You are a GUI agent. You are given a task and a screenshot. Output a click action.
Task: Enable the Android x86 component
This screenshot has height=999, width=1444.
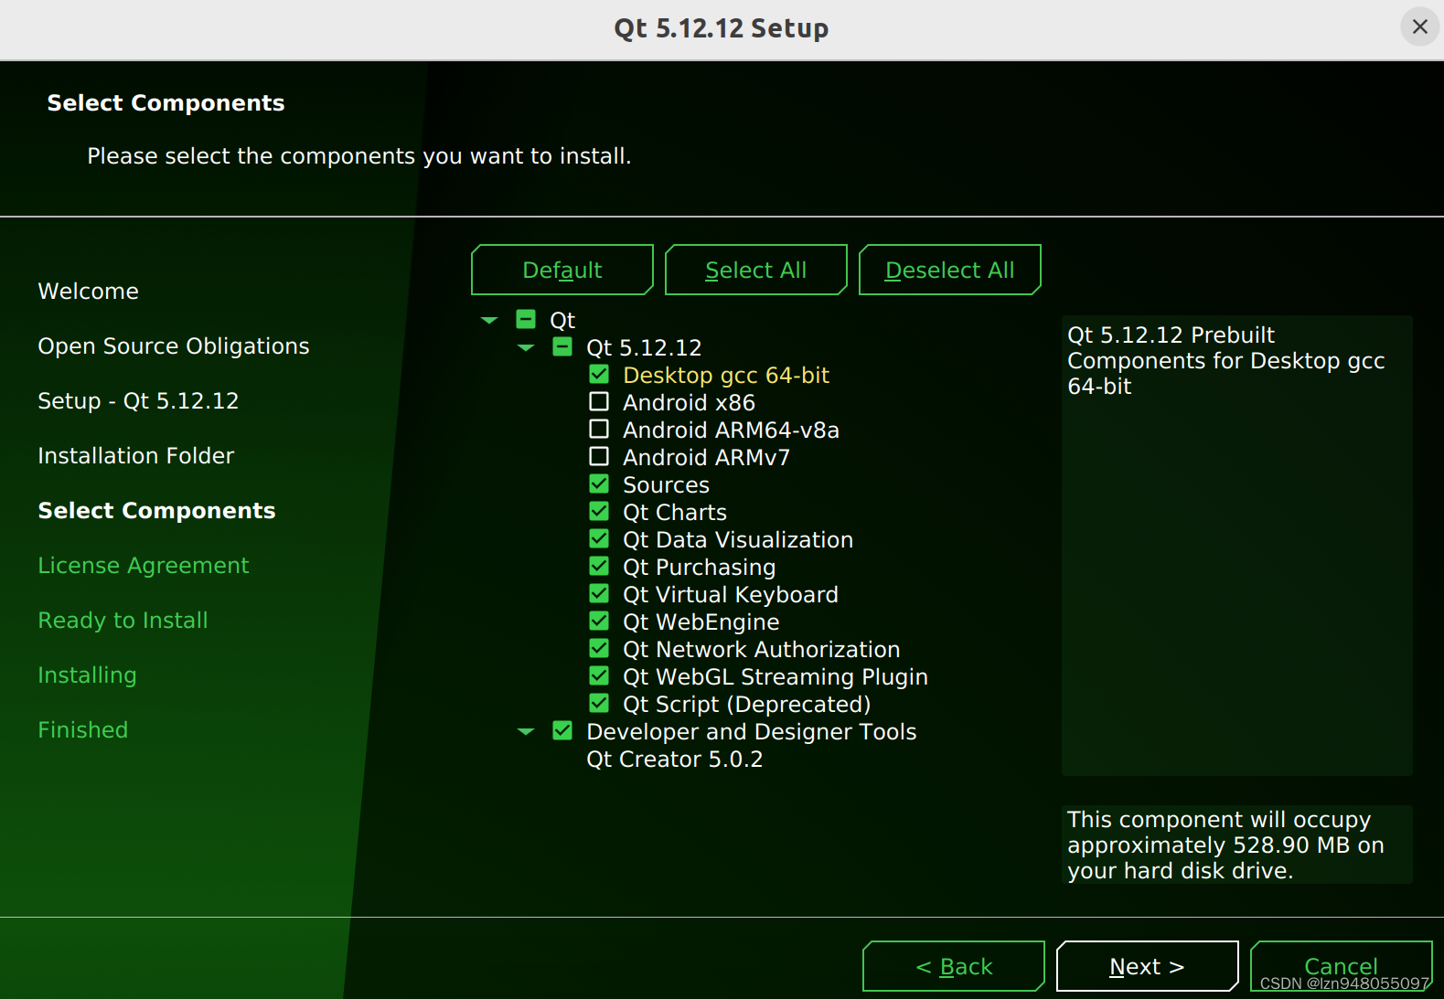click(x=599, y=401)
